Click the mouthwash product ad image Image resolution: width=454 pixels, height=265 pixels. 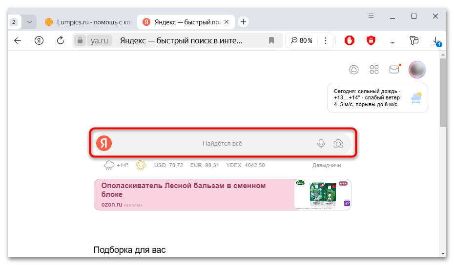pyautogui.click(x=322, y=194)
